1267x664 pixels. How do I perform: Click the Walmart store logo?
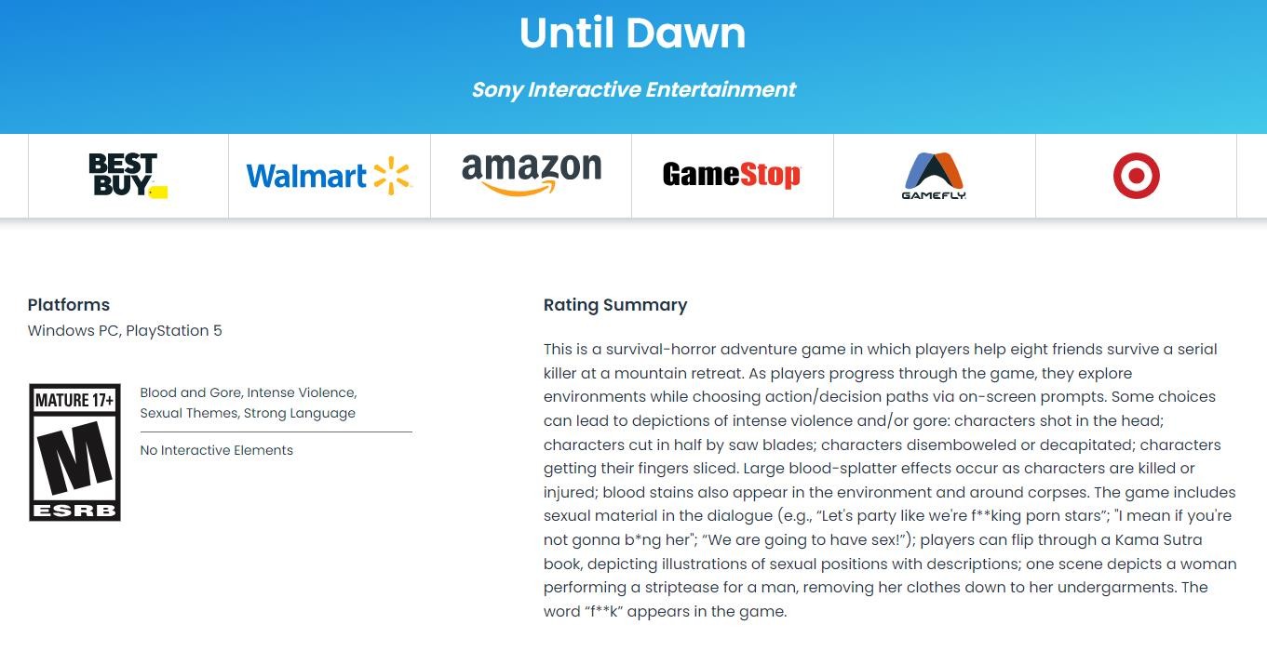click(x=328, y=176)
